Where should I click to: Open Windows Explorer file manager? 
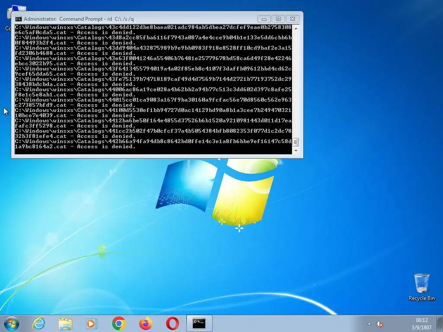pos(65,323)
